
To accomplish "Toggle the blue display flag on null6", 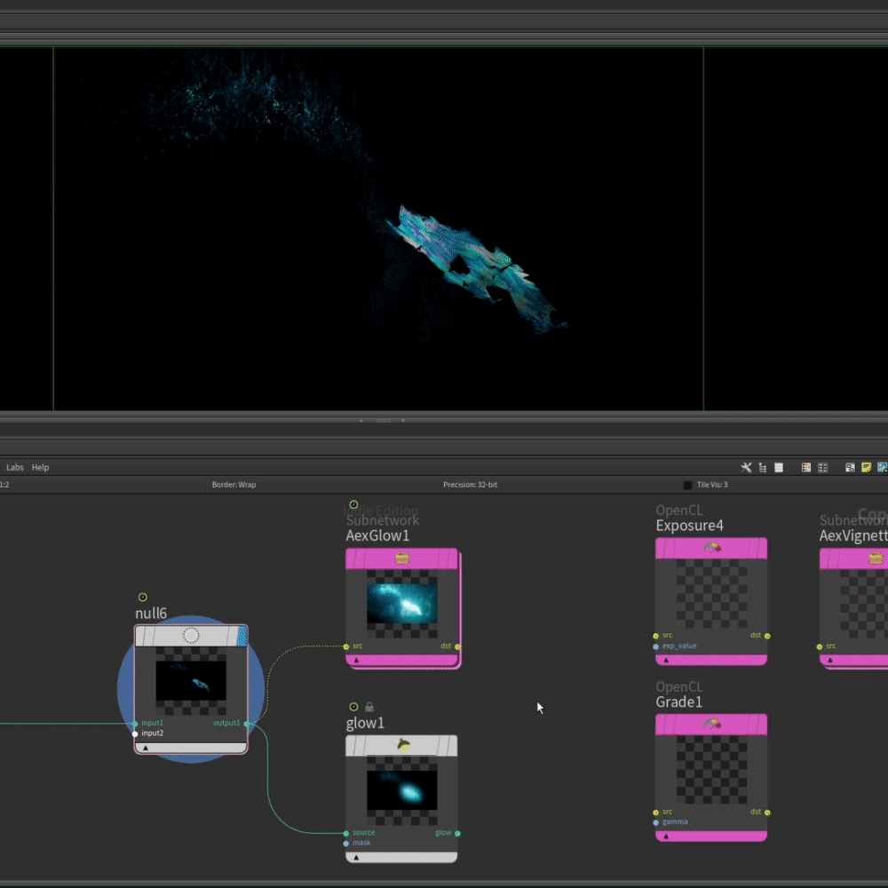I will click(242, 636).
